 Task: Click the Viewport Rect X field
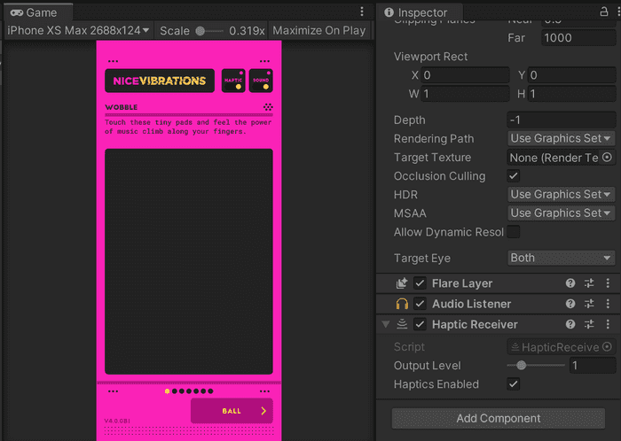pyautogui.click(x=465, y=75)
